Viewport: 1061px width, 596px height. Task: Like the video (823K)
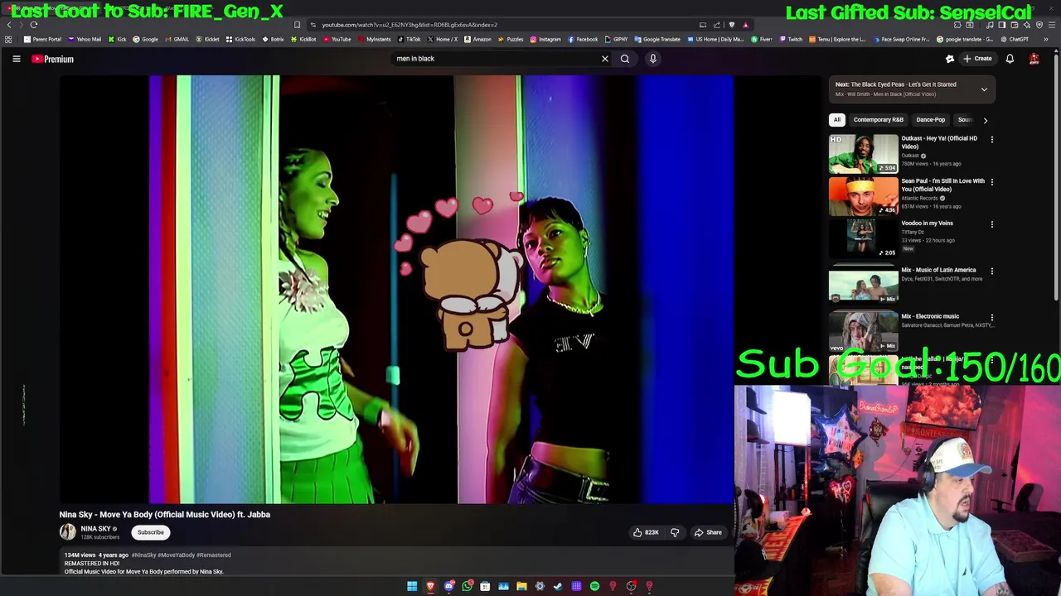(x=646, y=532)
